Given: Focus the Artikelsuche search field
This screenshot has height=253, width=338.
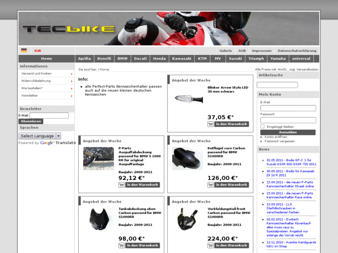Looking at the screenshot, I should [x=277, y=85].
